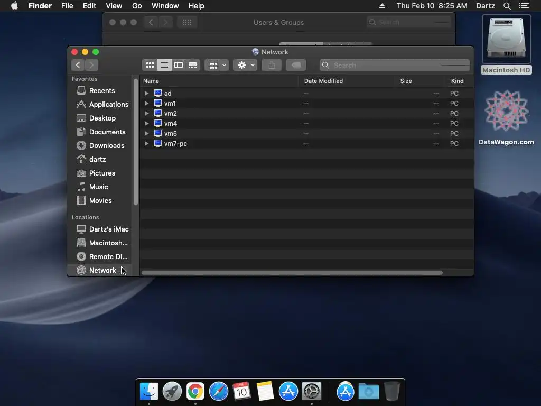
Task: Expand the vm4 disclosure triangle
Action: (x=146, y=123)
